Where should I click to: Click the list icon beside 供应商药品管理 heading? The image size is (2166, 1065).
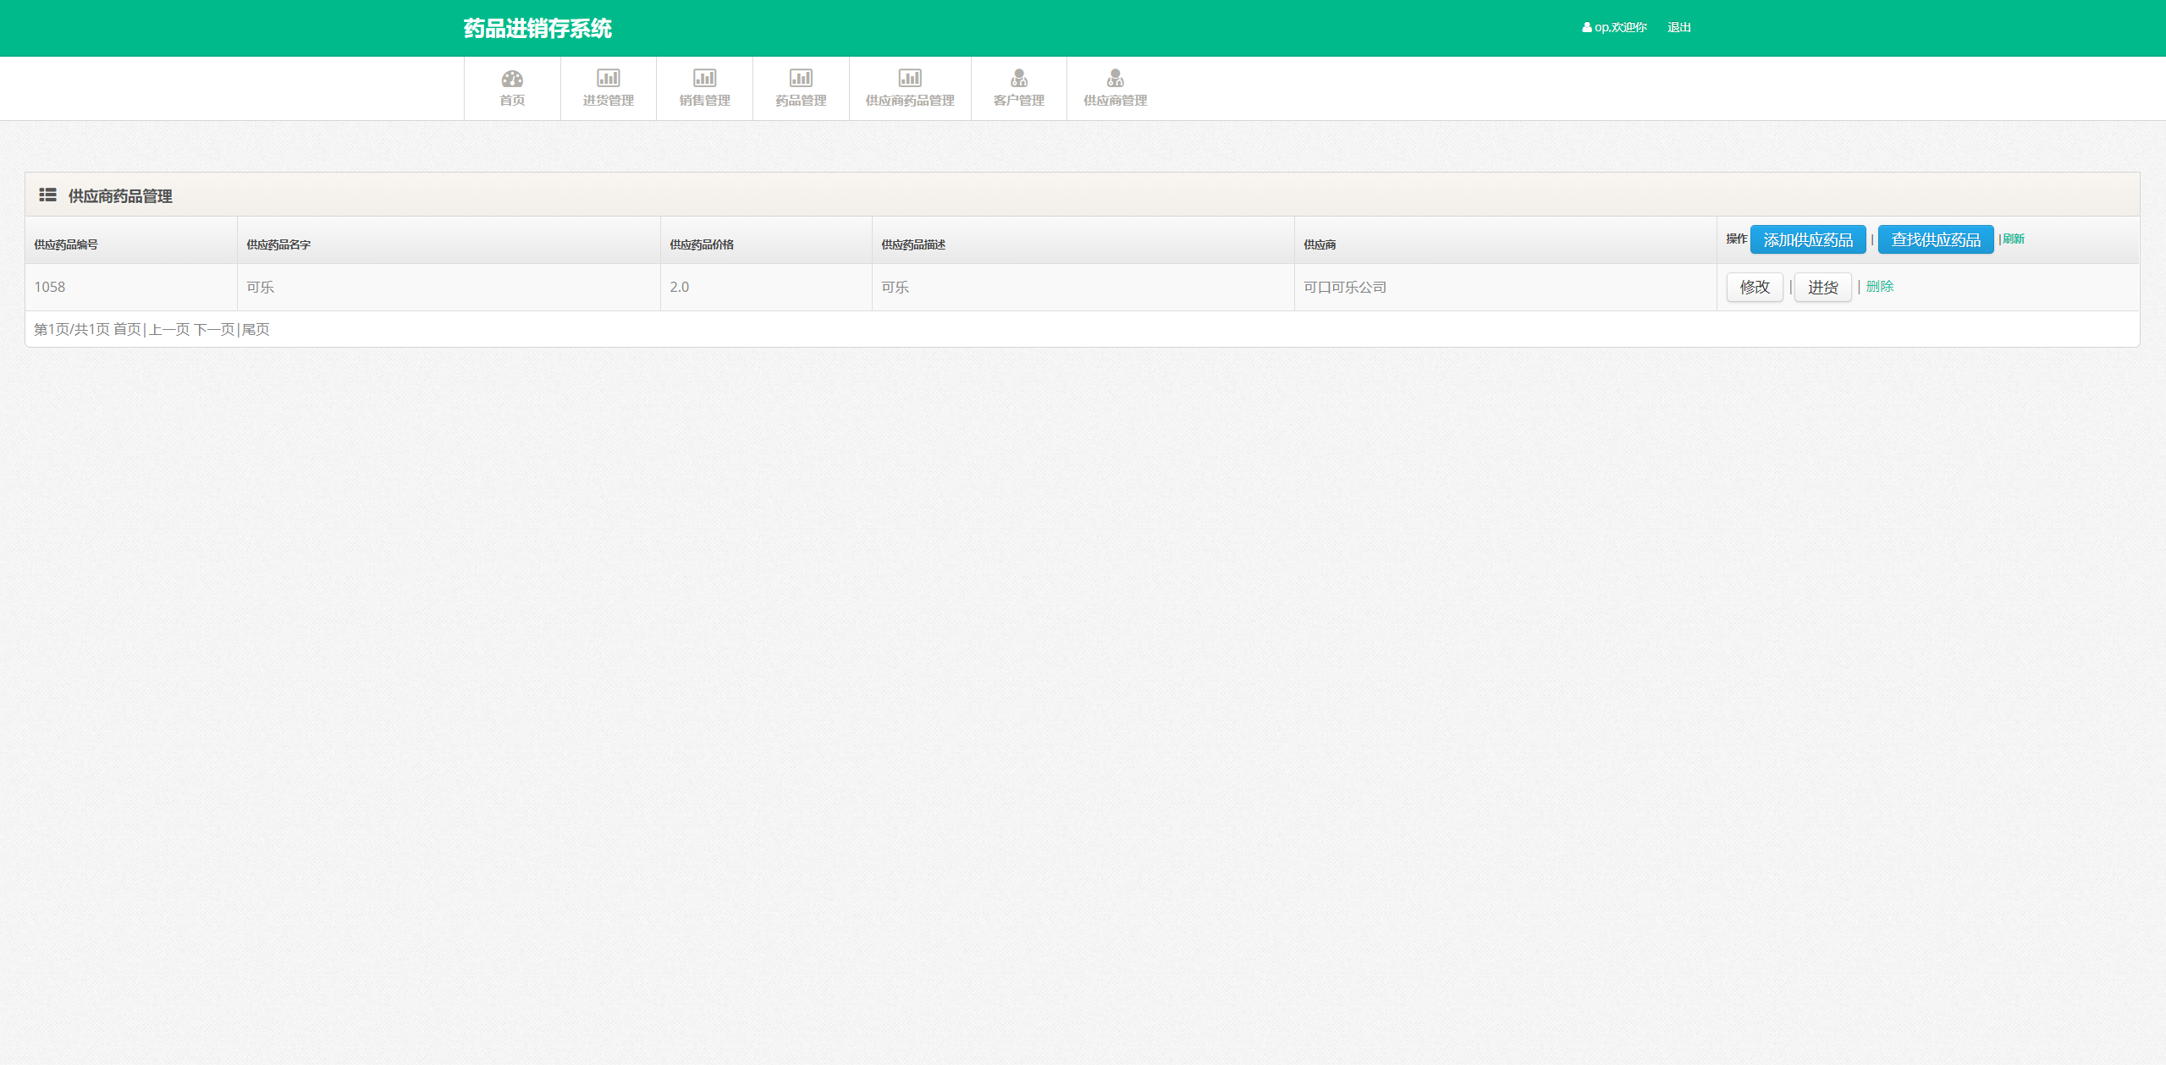click(x=47, y=195)
